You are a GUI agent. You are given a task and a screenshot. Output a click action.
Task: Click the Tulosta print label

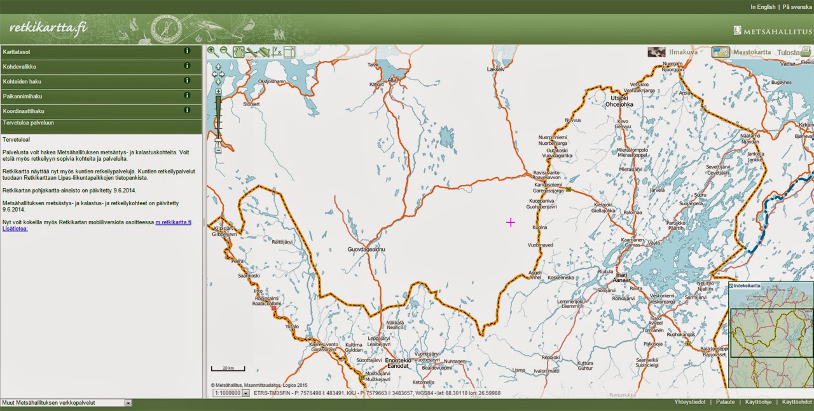787,52
